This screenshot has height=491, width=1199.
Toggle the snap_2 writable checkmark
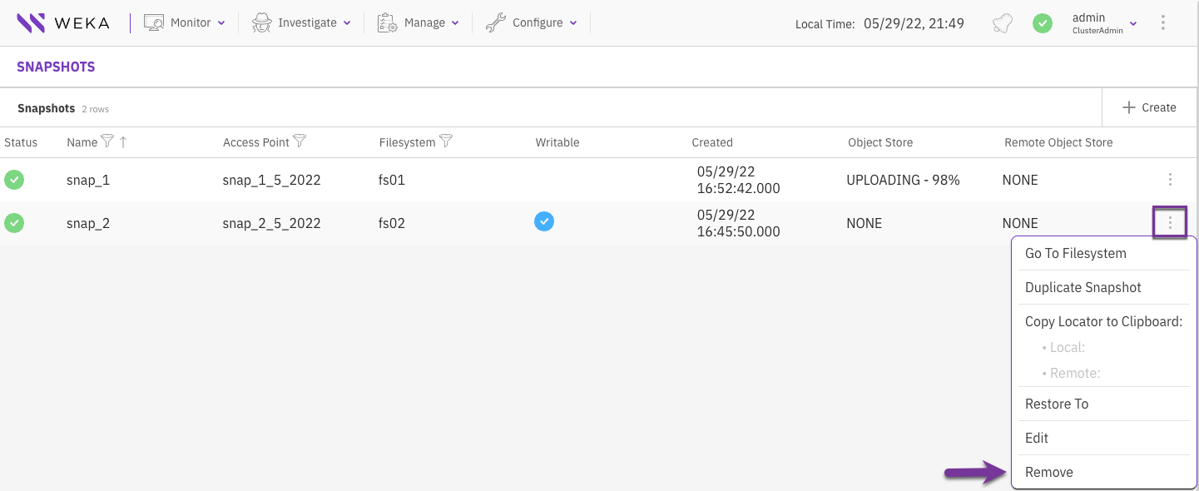pyautogui.click(x=544, y=221)
